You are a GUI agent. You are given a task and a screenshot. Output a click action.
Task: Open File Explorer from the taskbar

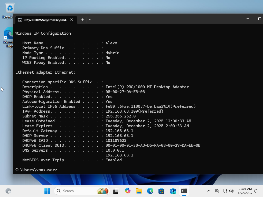[x=139, y=191]
